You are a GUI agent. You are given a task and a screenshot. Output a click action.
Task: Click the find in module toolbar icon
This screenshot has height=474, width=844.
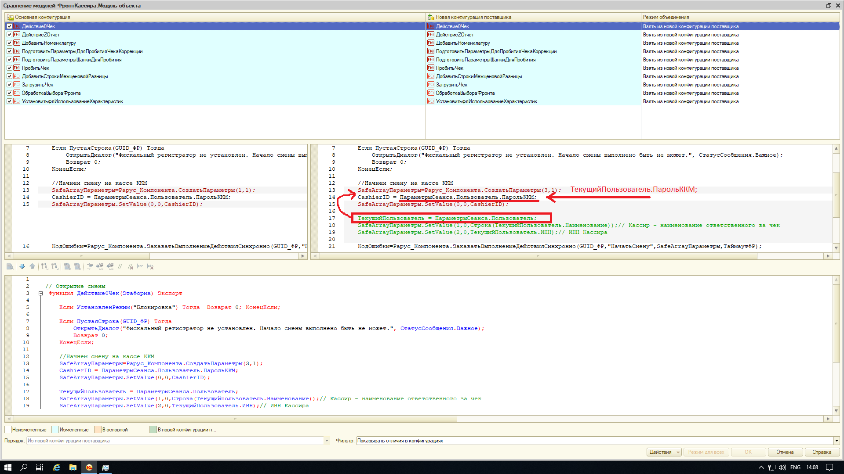click(10, 266)
